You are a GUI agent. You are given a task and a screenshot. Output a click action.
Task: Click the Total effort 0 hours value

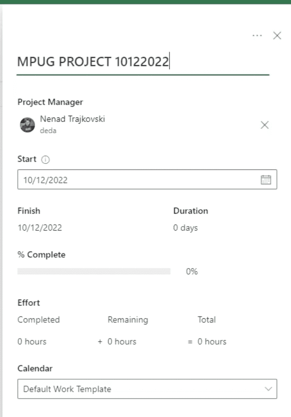click(212, 341)
